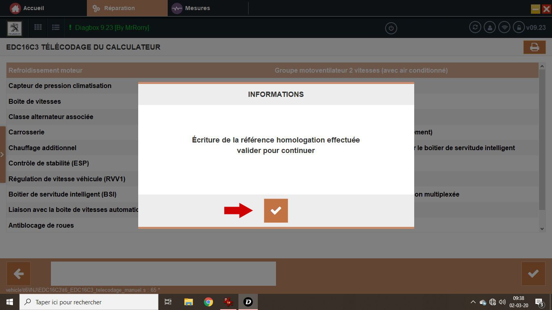Confirm the information dialog with the checkmark button
Screen dimensions: 552x310
pos(276,210)
